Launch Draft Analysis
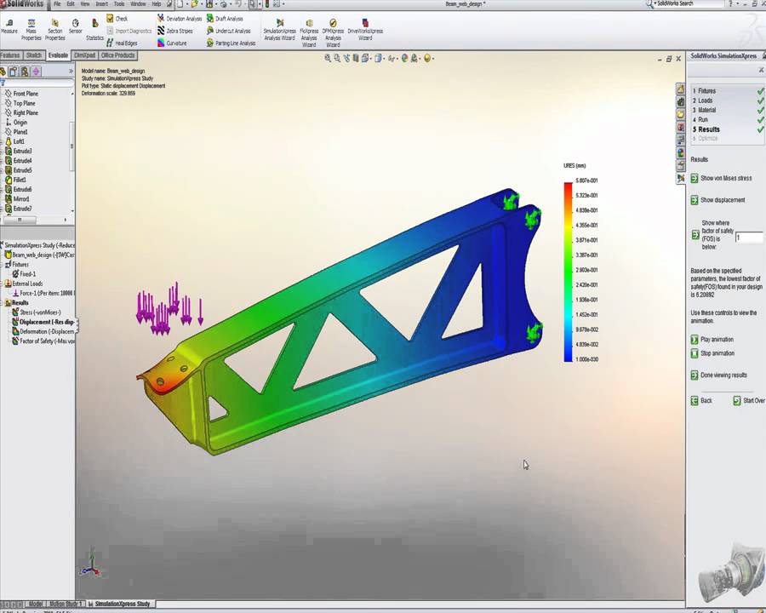The image size is (766, 613). click(224, 19)
